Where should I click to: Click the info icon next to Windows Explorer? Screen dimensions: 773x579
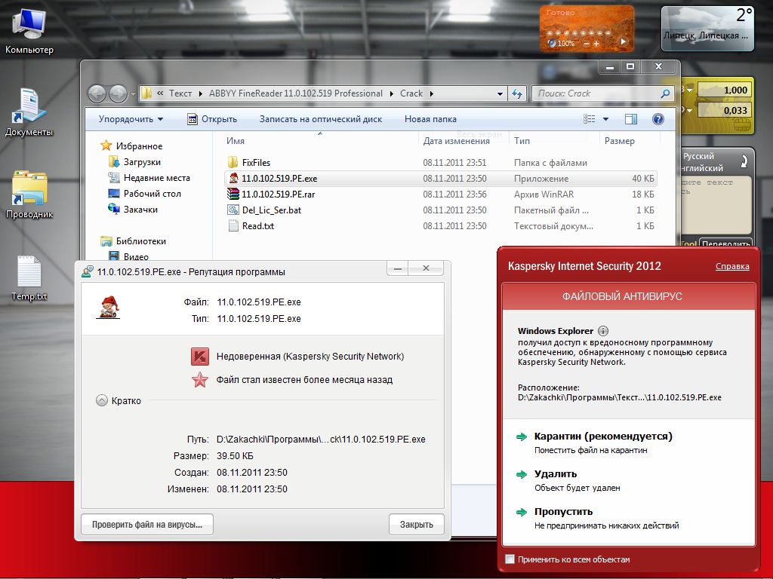(603, 331)
